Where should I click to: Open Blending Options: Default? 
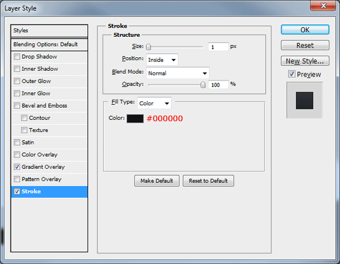(x=49, y=44)
